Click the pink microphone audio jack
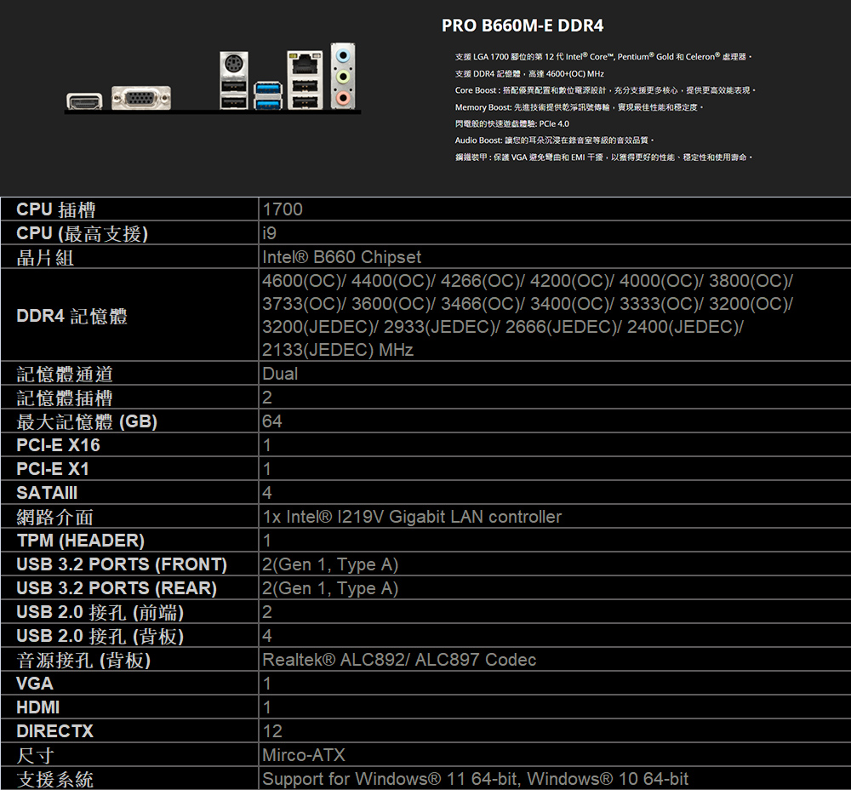The image size is (851, 790). pyautogui.click(x=342, y=98)
